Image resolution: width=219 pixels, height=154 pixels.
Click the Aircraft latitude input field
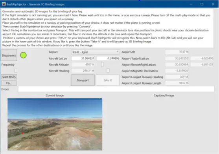[83, 58]
